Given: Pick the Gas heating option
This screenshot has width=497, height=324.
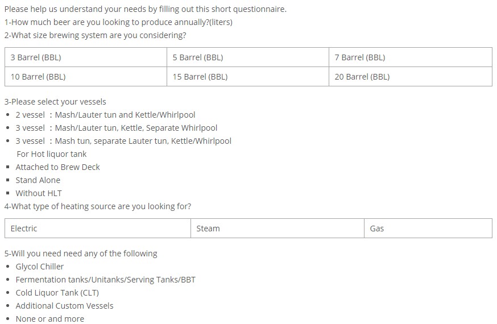Looking at the screenshot, I should (x=377, y=229).
